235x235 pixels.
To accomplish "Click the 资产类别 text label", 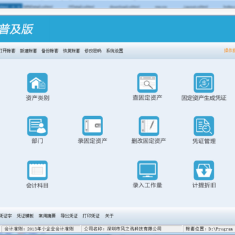I will (x=37, y=98).
